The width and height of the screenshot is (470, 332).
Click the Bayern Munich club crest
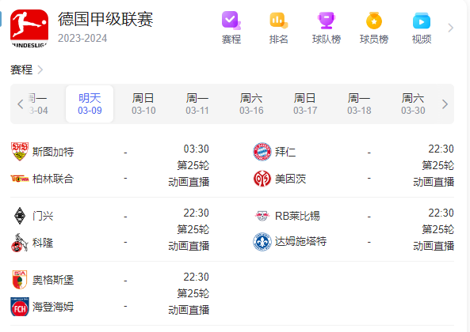(262, 152)
